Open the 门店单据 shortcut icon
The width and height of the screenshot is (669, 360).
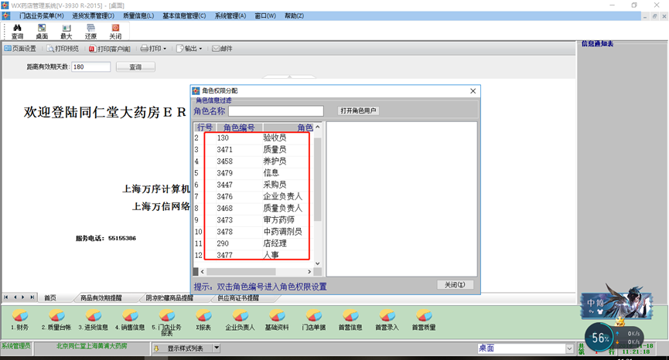(x=313, y=320)
